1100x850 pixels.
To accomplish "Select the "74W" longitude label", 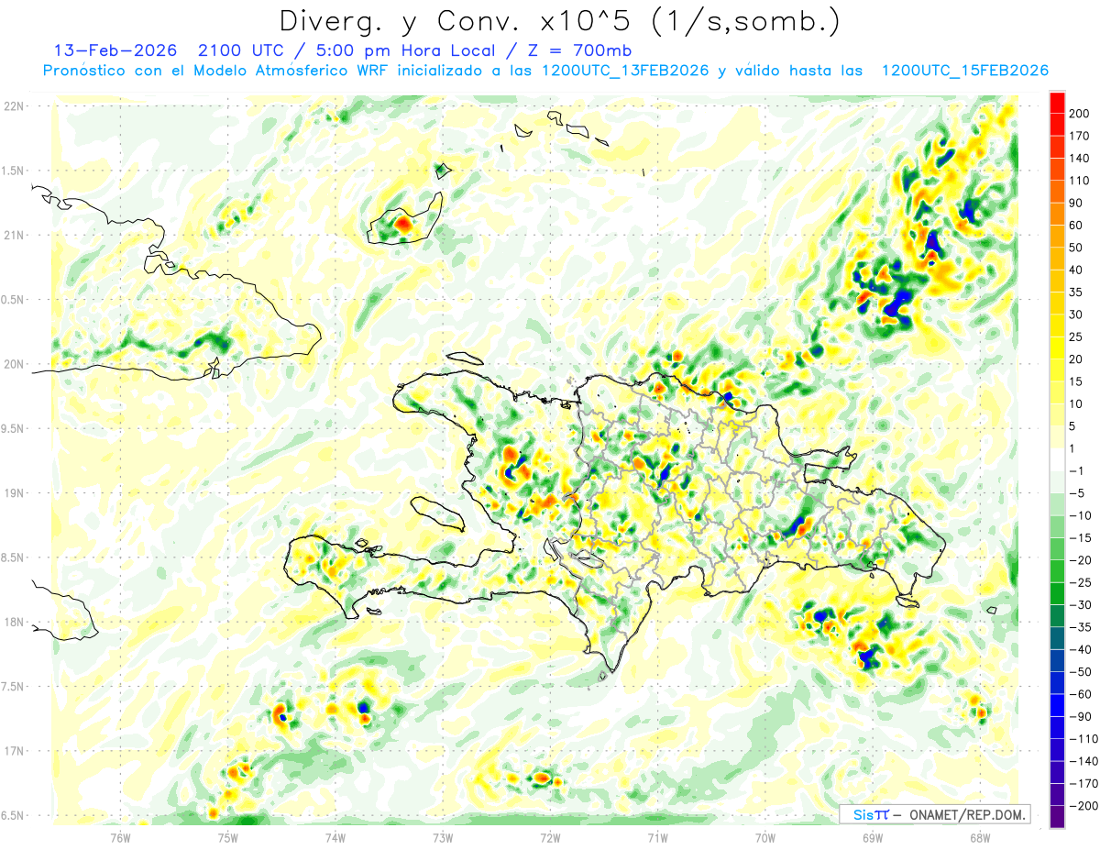I will 335,837.
